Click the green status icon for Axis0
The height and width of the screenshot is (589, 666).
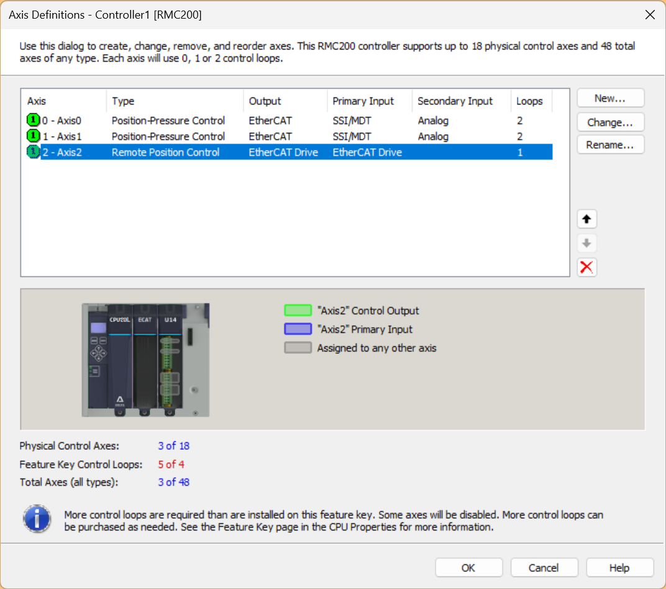[33, 120]
